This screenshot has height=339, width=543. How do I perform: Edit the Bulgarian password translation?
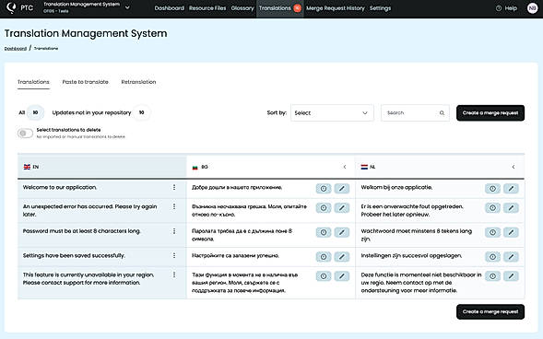click(x=342, y=232)
